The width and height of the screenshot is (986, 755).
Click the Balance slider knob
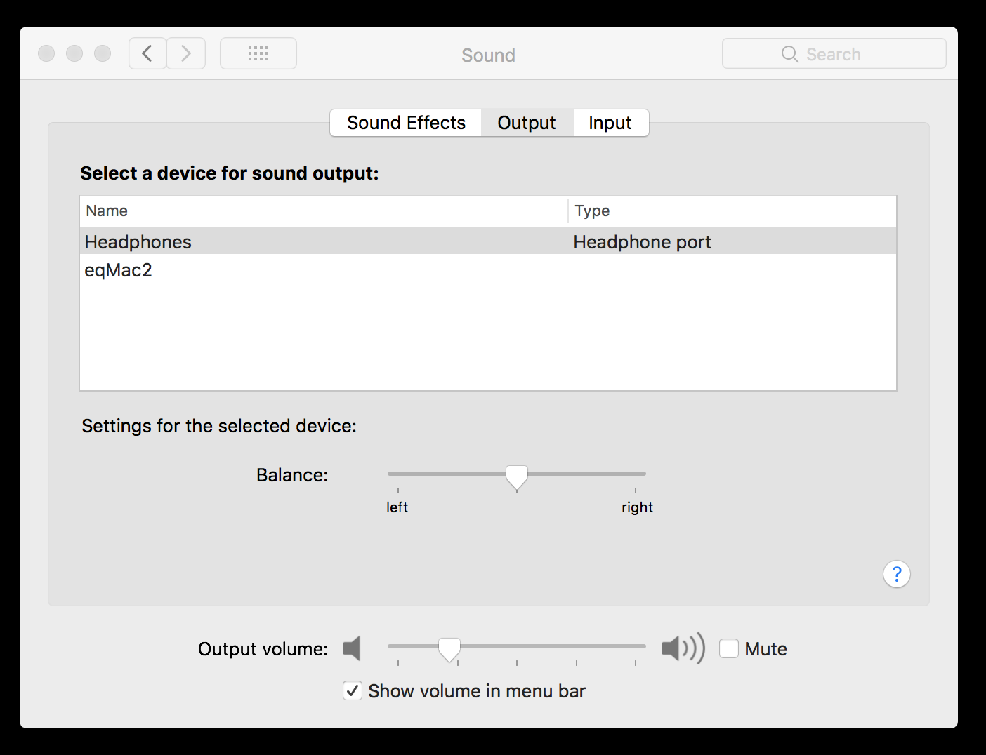(x=517, y=477)
